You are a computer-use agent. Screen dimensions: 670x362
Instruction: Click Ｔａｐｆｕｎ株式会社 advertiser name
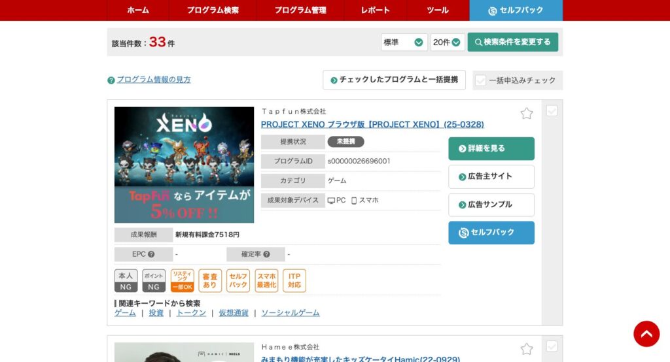tap(294, 112)
